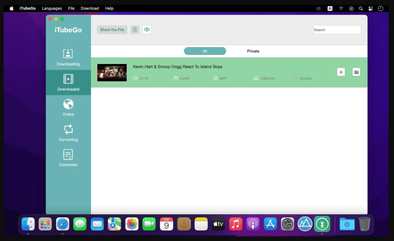Click the input source A icon
This screenshot has height=241, width=394.
pyautogui.click(x=330, y=9)
